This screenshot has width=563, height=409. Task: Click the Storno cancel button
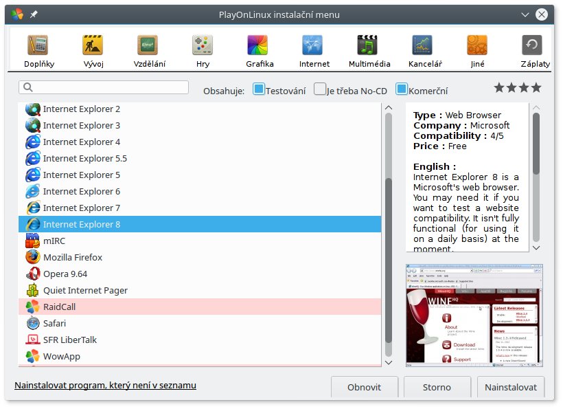tap(437, 387)
